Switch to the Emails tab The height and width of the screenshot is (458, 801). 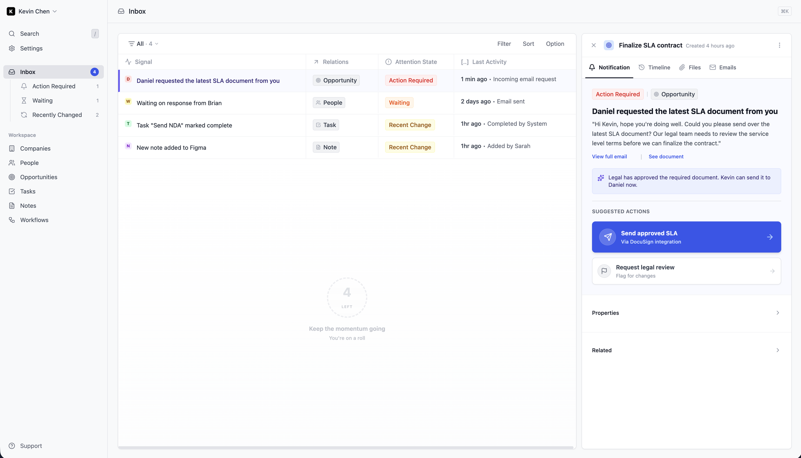723,67
